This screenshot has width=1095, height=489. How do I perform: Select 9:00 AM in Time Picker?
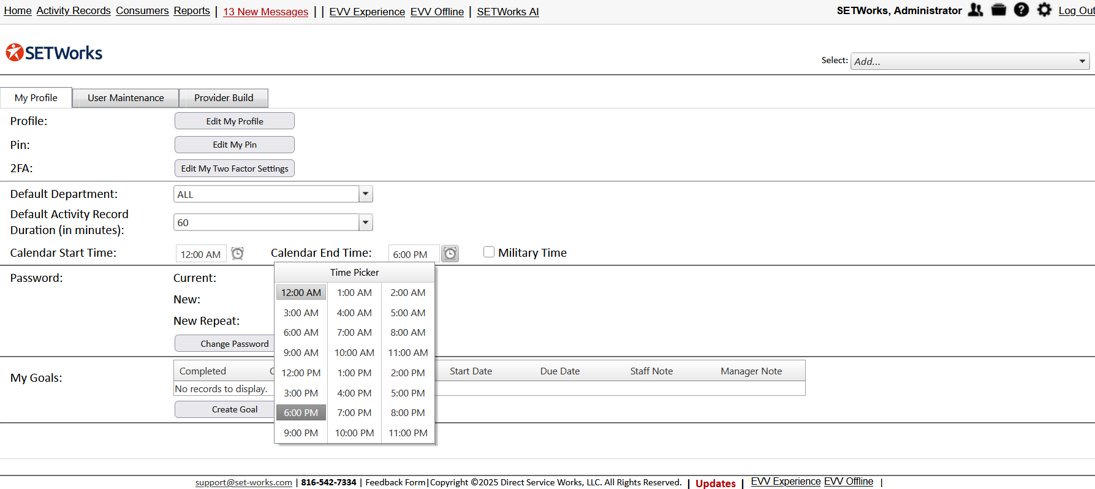[301, 352]
